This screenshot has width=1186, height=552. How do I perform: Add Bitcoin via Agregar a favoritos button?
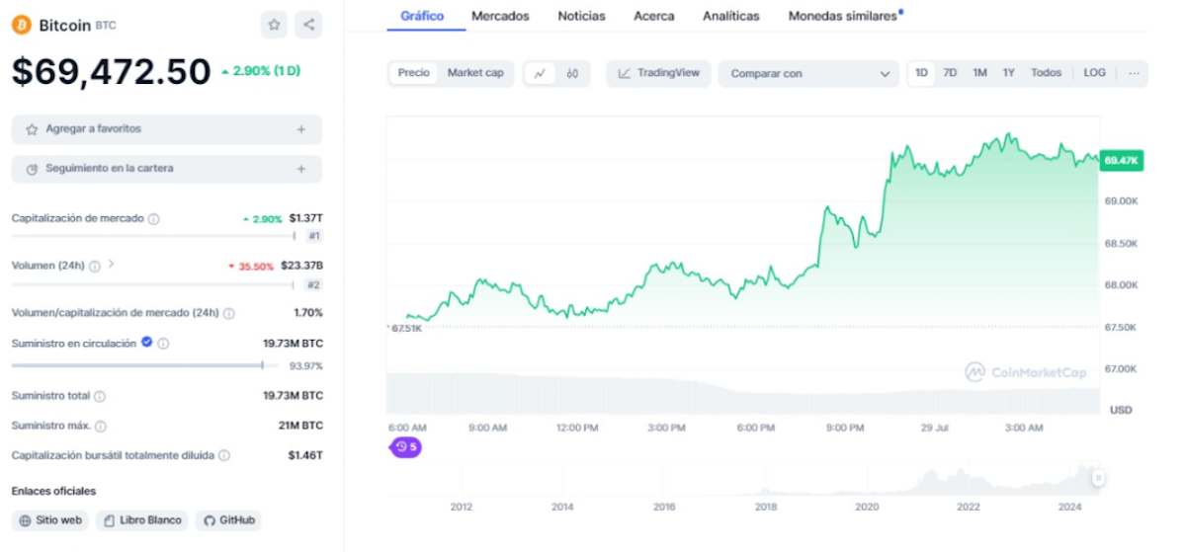point(167,129)
